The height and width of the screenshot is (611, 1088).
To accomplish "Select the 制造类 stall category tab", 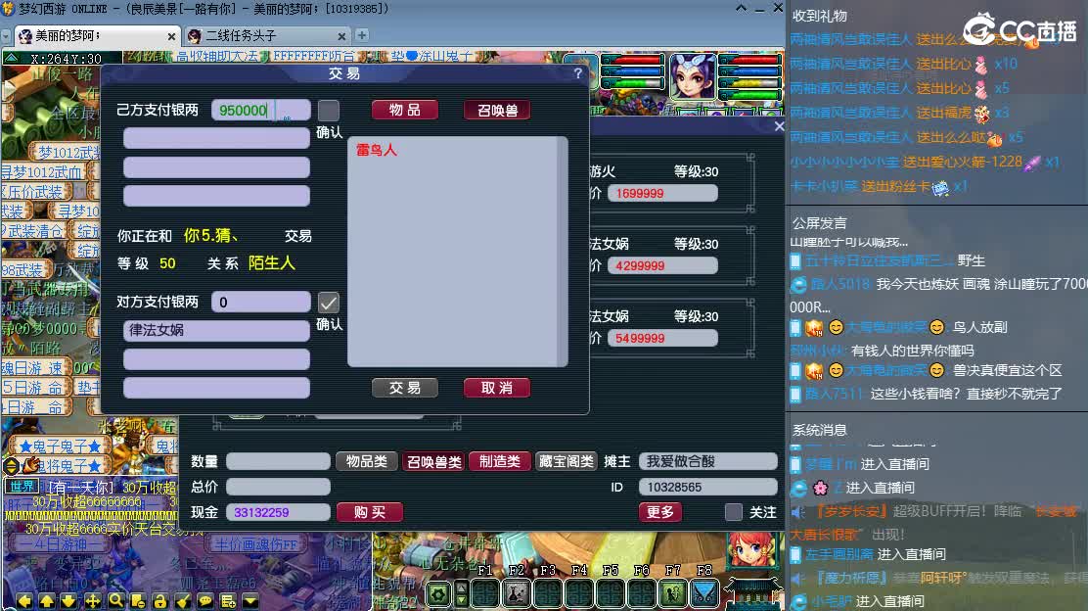I will tap(500, 461).
